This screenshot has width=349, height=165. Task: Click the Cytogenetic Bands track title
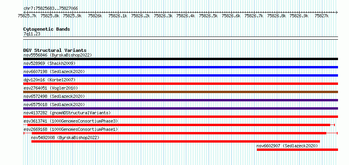(47, 29)
